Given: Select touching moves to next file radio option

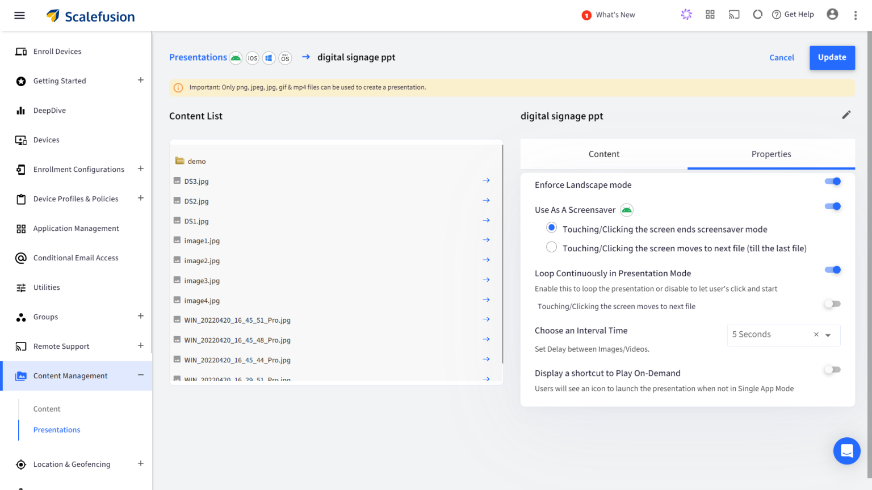Looking at the screenshot, I should coord(551,247).
